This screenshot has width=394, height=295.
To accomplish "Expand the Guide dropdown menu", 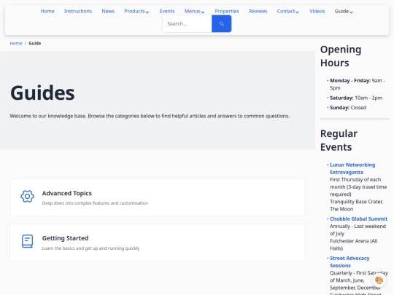I will pyautogui.click(x=344, y=11).
